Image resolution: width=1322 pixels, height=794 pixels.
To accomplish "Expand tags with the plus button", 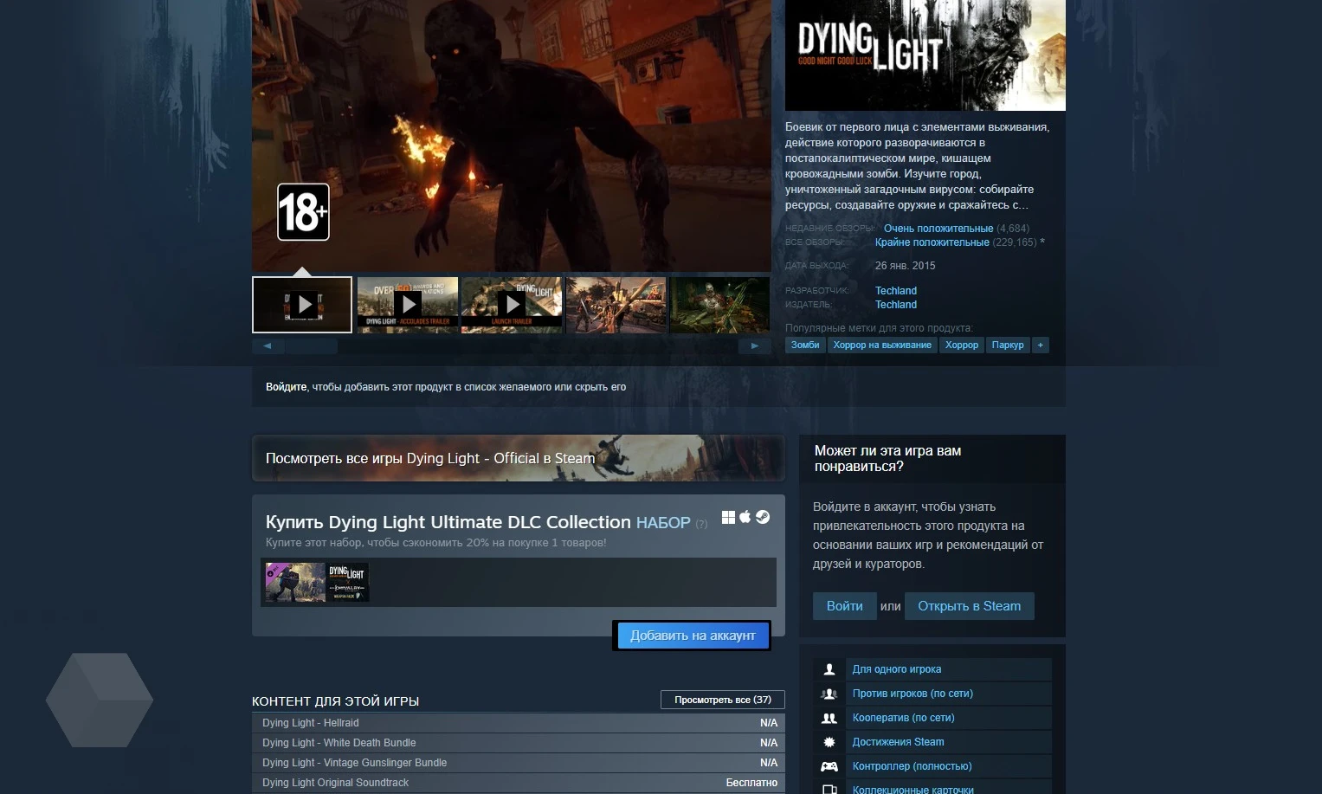I will click(x=1041, y=345).
